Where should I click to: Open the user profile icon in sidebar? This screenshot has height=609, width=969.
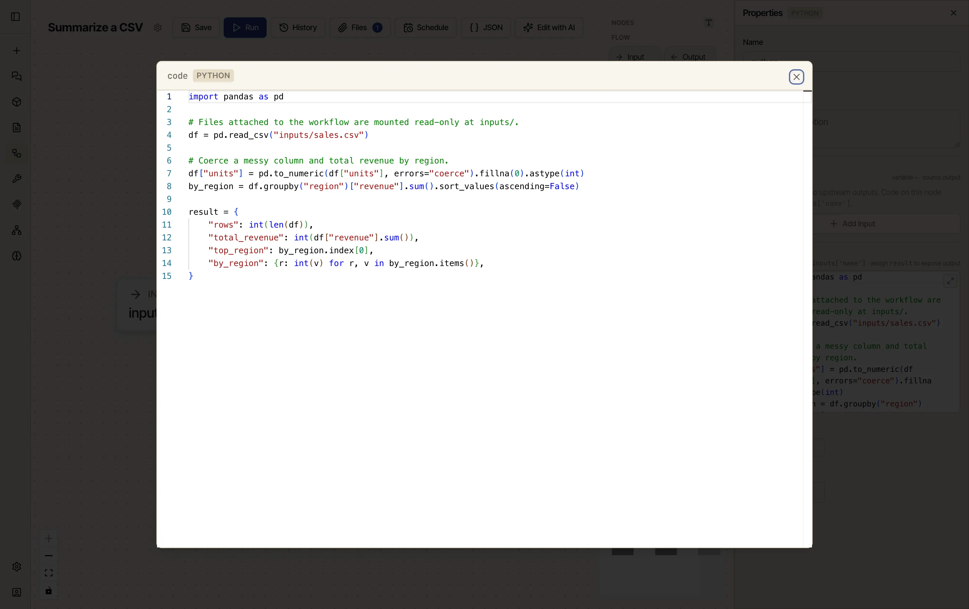[16, 593]
